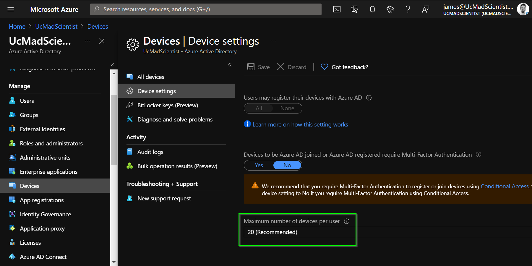Click the Bulk operation results icon
The height and width of the screenshot is (266, 532).
coord(129,166)
